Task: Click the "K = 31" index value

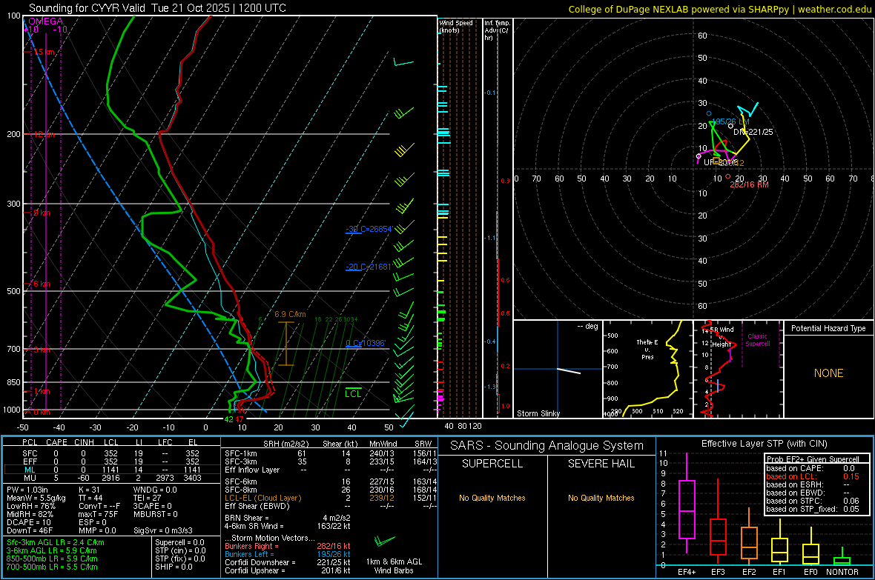Action: 89,490
